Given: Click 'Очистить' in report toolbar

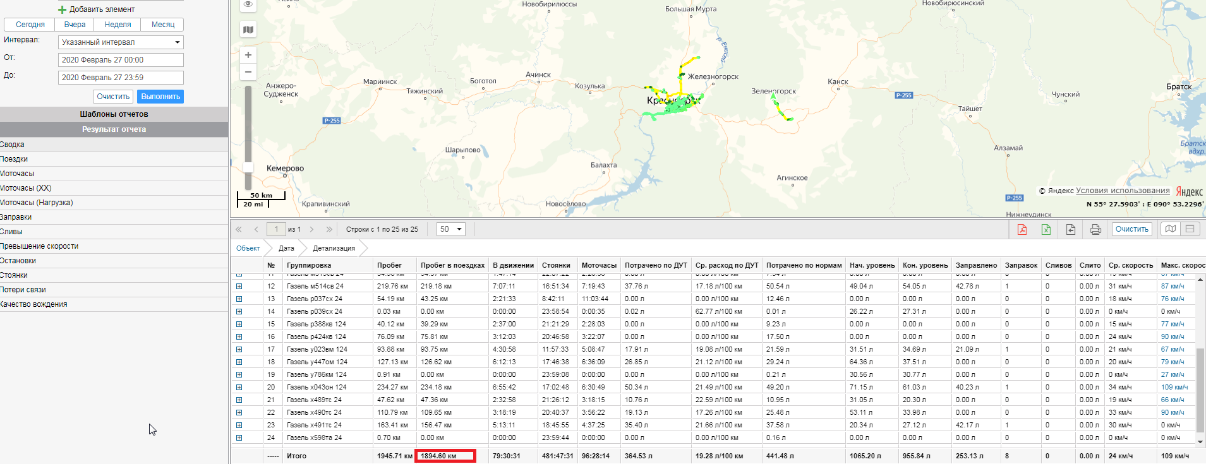Looking at the screenshot, I should pyautogui.click(x=1131, y=229).
